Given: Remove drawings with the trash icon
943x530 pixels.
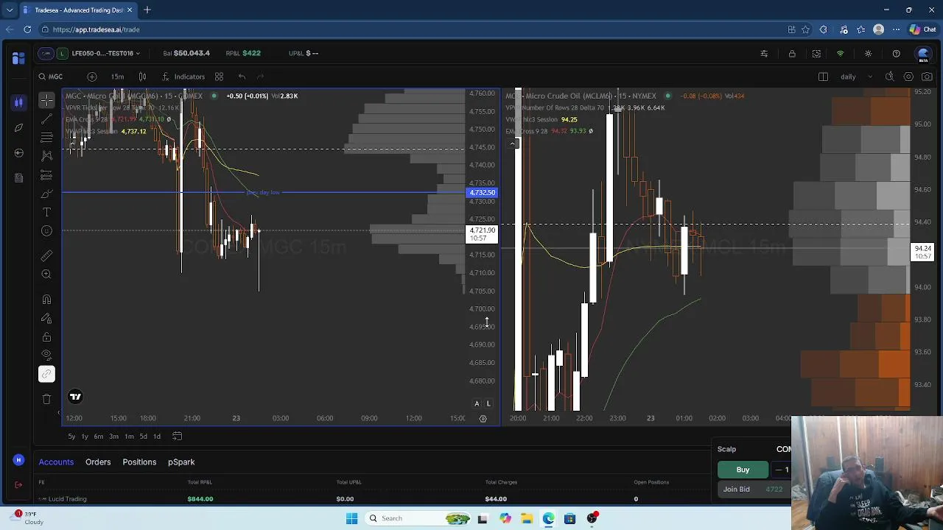Looking at the screenshot, I should (46, 399).
